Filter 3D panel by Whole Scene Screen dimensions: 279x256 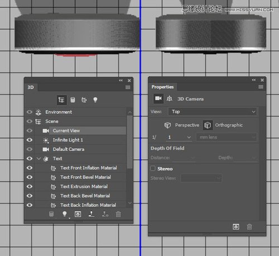tap(61, 100)
